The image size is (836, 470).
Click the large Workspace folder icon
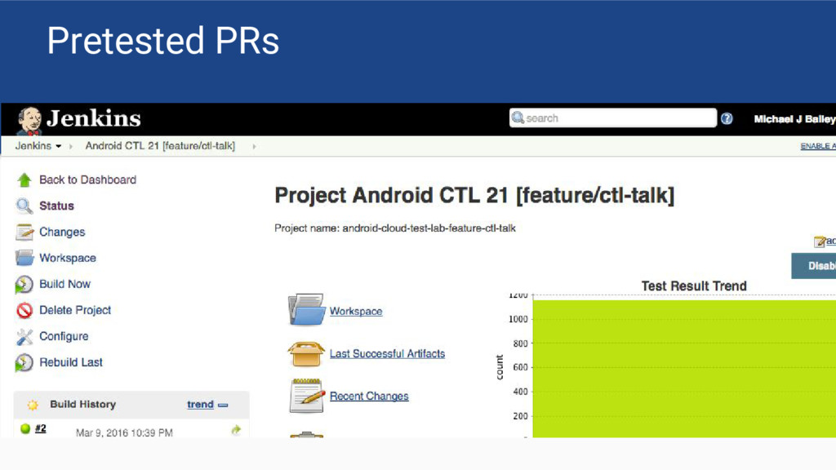point(307,309)
